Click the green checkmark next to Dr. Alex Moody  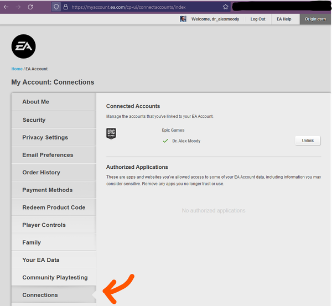point(165,141)
